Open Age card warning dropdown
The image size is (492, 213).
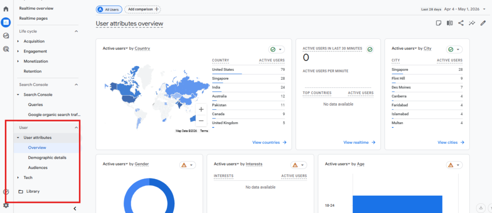[x=455, y=165]
